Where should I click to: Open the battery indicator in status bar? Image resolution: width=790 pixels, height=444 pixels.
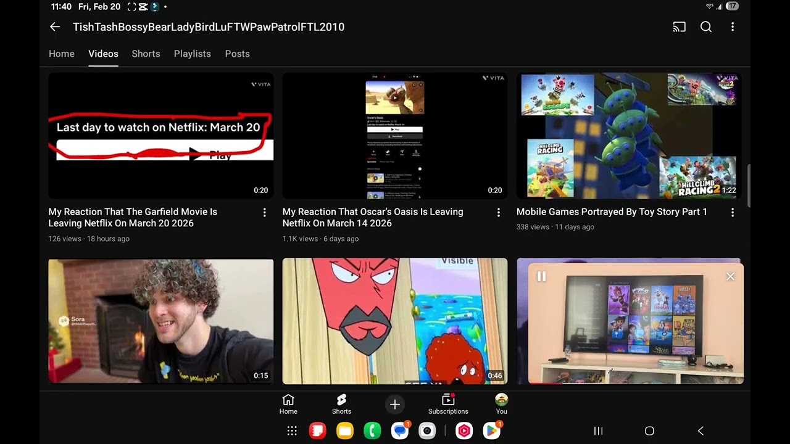pyautogui.click(x=732, y=6)
